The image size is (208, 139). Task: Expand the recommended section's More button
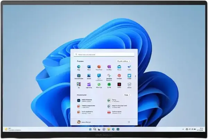(127, 95)
